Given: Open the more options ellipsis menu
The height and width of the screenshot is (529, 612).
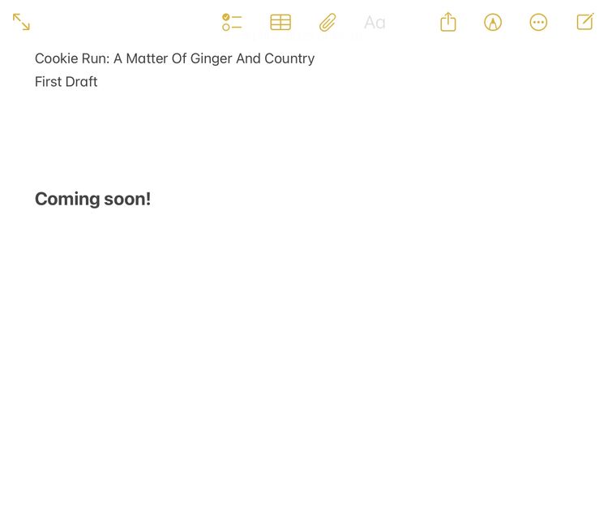Looking at the screenshot, I should (x=538, y=22).
